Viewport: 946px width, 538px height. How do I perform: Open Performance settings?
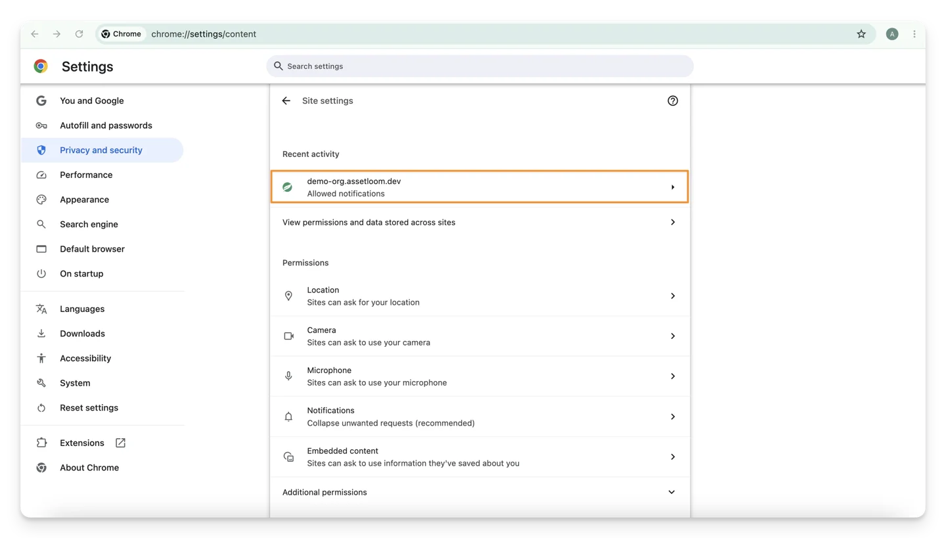(x=102, y=175)
